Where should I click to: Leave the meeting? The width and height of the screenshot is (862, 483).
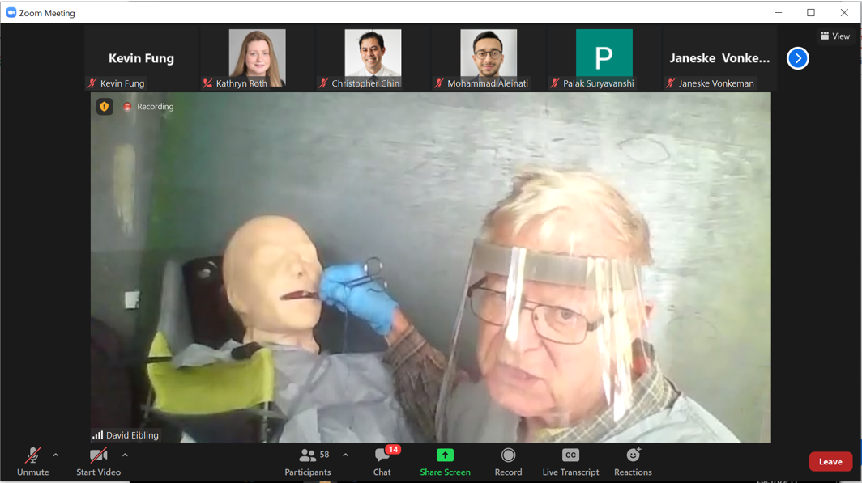[x=830, y=462]
